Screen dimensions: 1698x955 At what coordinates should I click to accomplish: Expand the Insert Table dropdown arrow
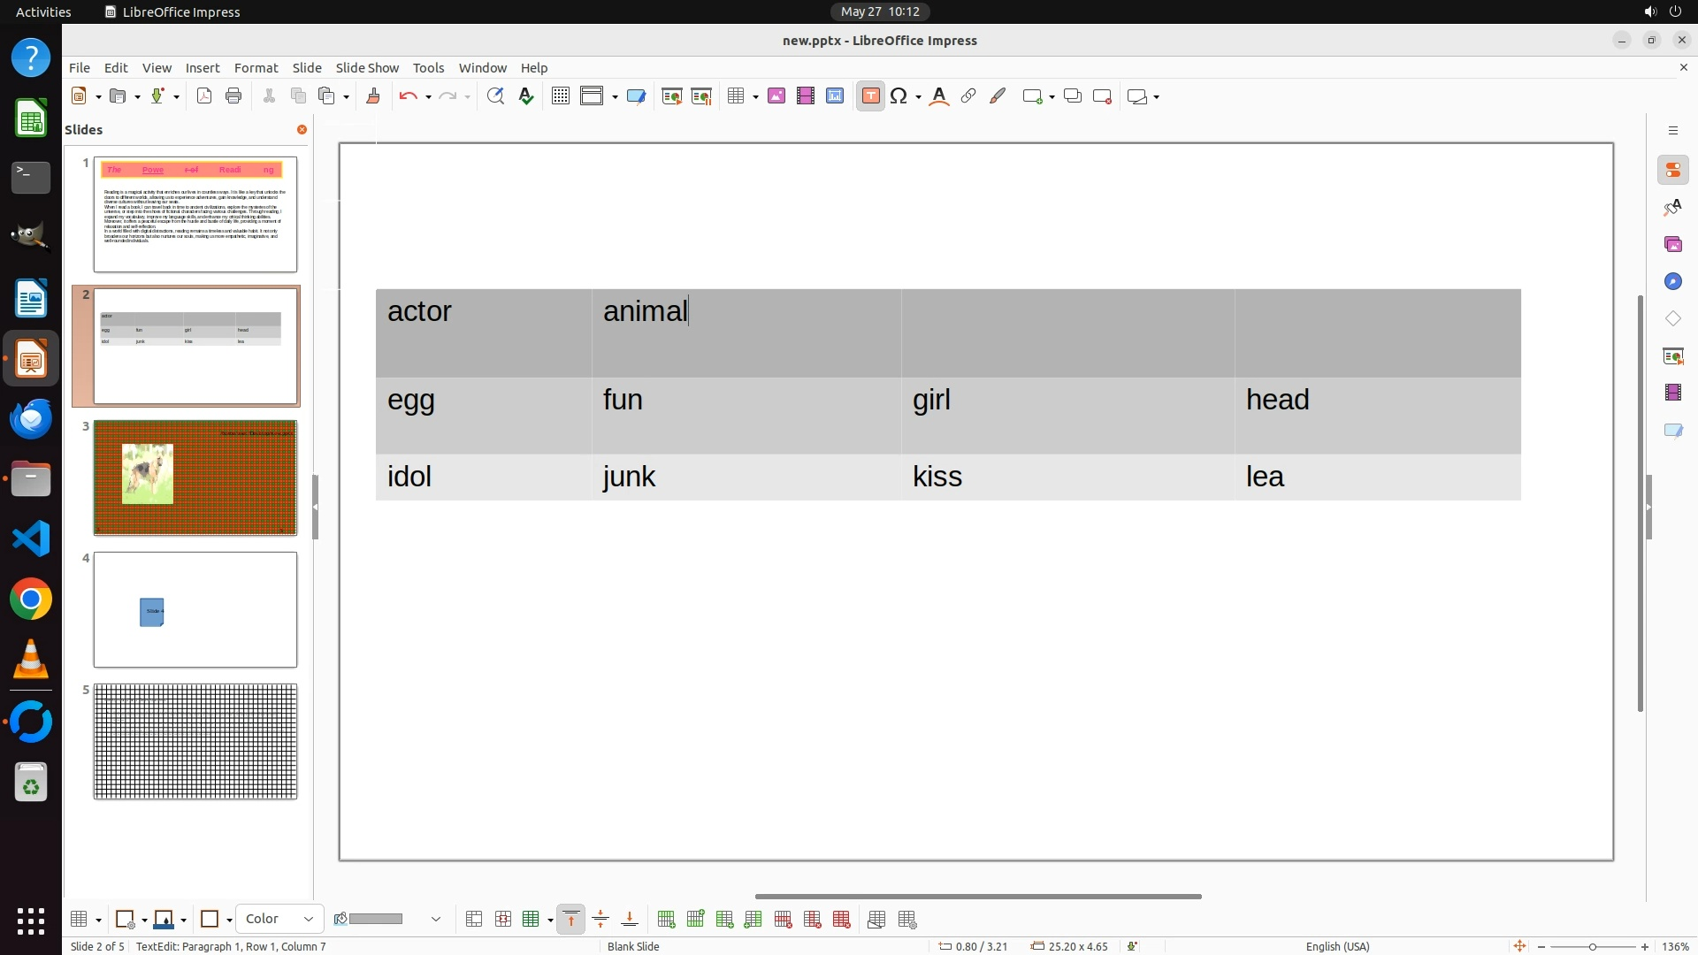tap(756, 96)
